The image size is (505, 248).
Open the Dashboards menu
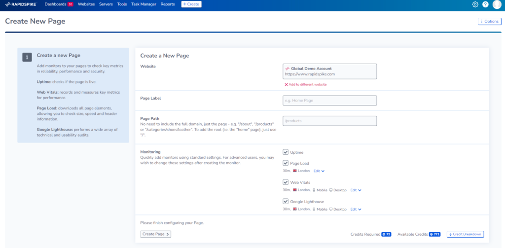55,4
